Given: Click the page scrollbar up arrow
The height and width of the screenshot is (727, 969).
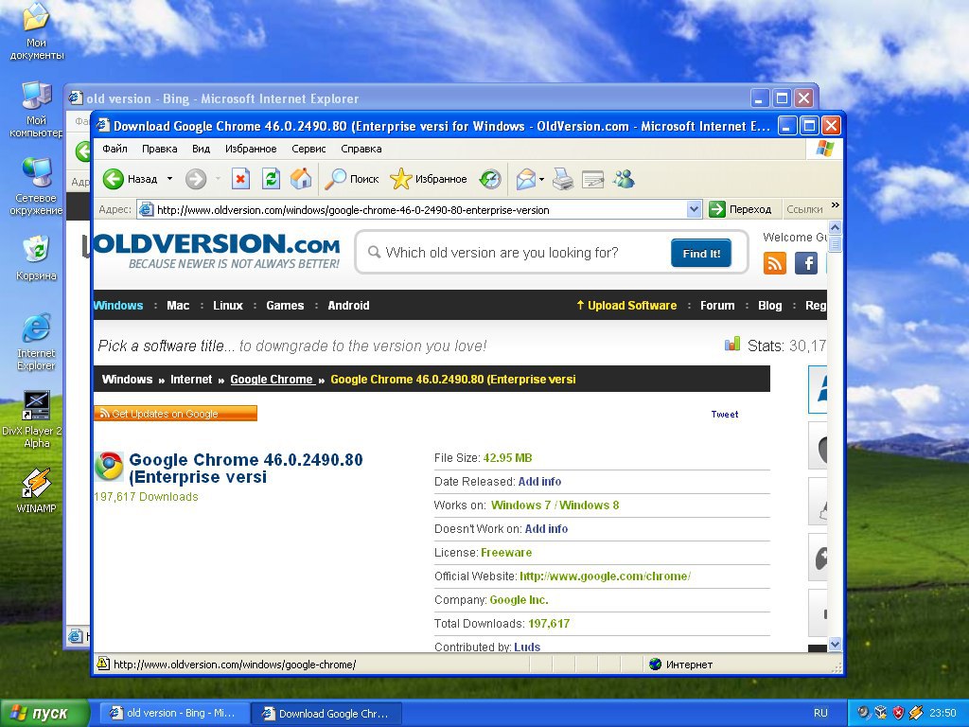Looking at the screenshot, I should 835,227.
